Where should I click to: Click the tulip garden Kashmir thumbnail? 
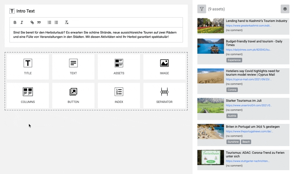tap(211, 26)
